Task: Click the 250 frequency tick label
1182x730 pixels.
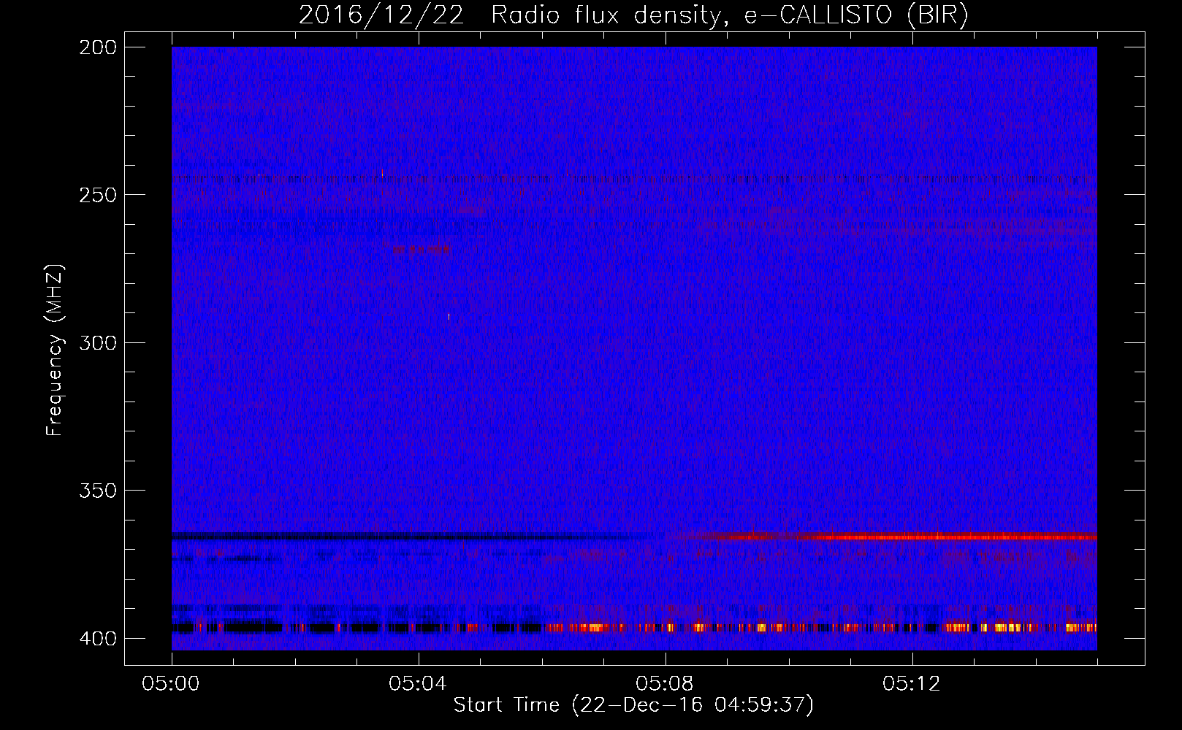Action: point(97,195)
